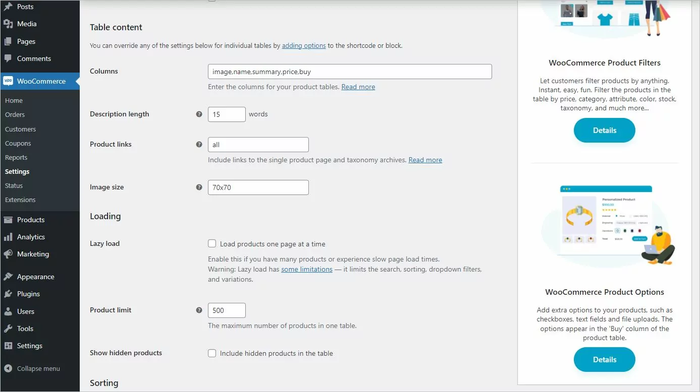Open WooCommerce Extensions submenu
The height and width of the screenshot is (392, 700).
20,200
